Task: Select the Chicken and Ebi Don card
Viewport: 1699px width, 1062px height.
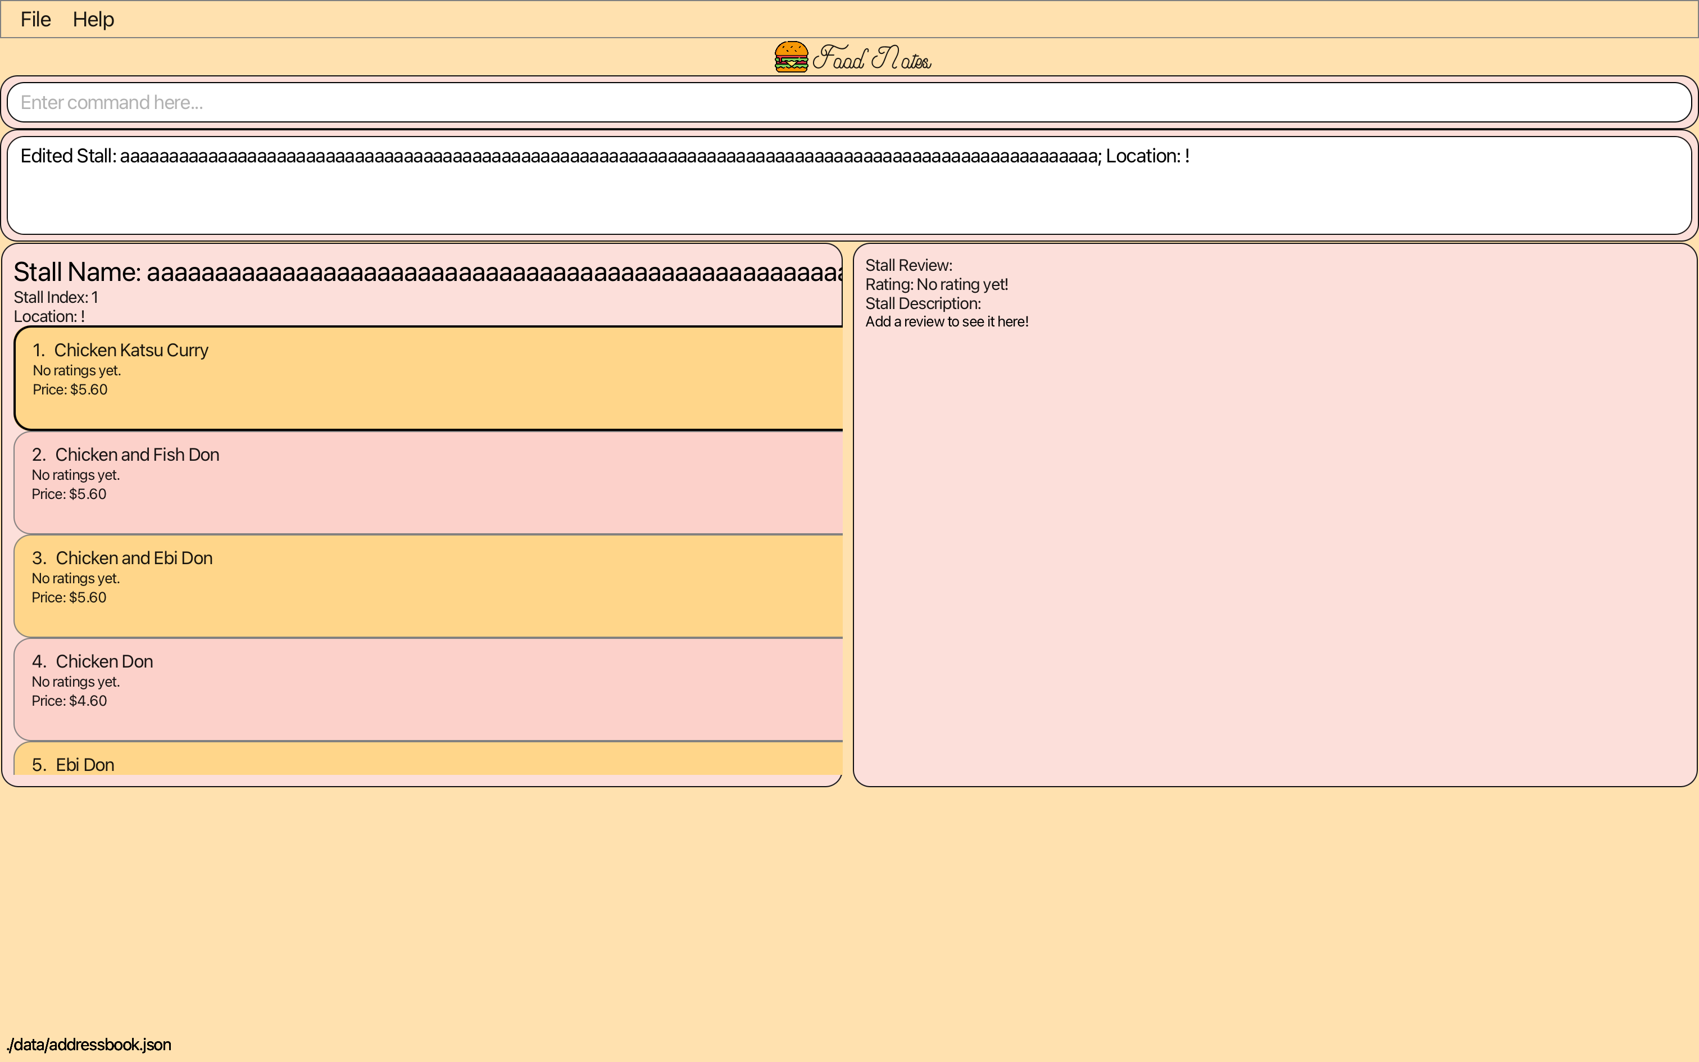Action: [x=428, y=586]
